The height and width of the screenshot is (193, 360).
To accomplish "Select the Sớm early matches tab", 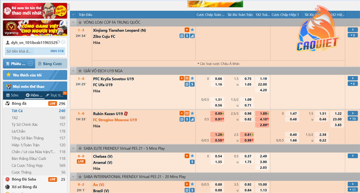I will click(12, 95).
